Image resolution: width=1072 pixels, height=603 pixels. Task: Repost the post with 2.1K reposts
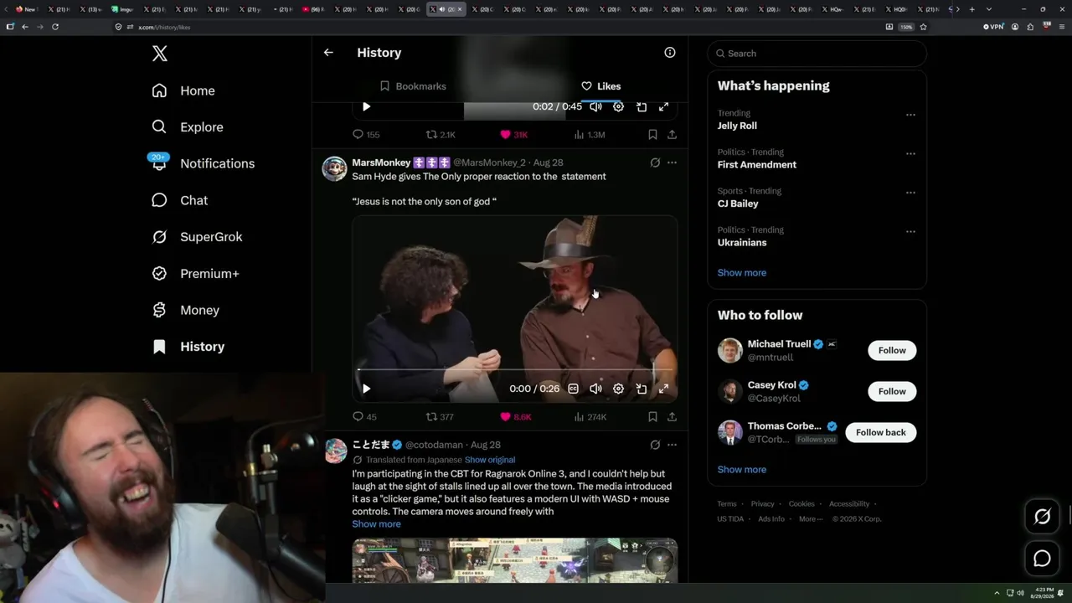(x=441, y=135)
